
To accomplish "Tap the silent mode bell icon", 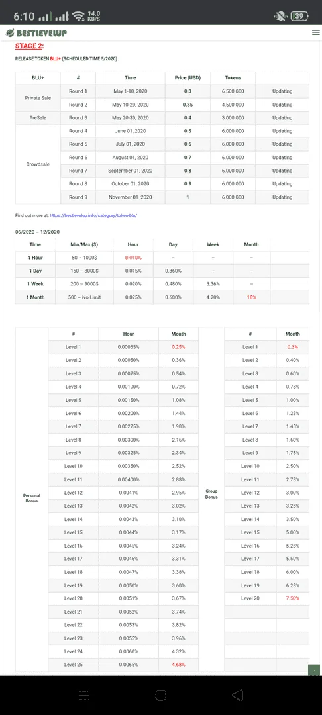I will pos(279,17).
